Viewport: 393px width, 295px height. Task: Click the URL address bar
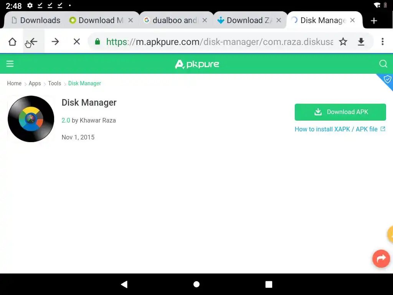coord(219,41)
